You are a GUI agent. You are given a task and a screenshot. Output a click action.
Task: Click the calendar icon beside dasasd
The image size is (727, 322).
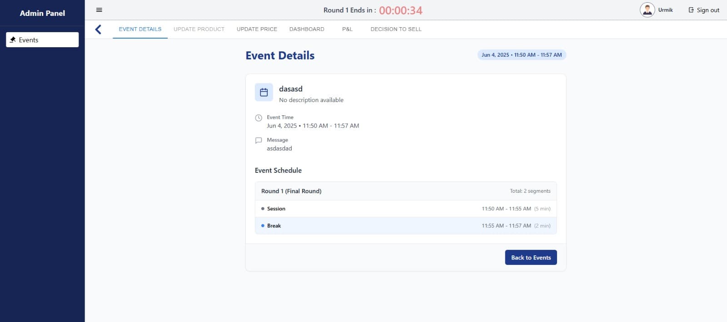[x=264, y=93]
